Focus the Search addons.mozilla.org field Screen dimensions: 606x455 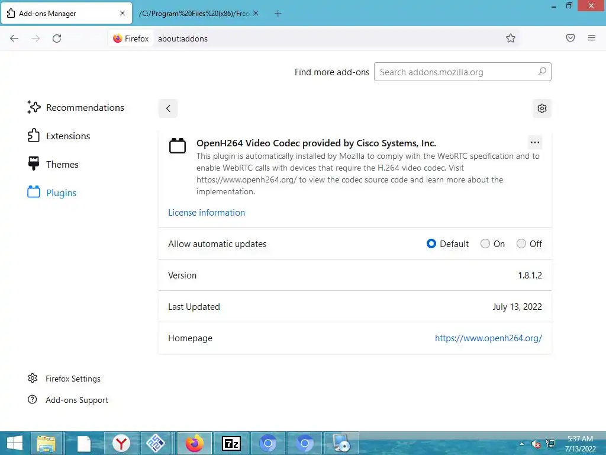tap(462, 72)
